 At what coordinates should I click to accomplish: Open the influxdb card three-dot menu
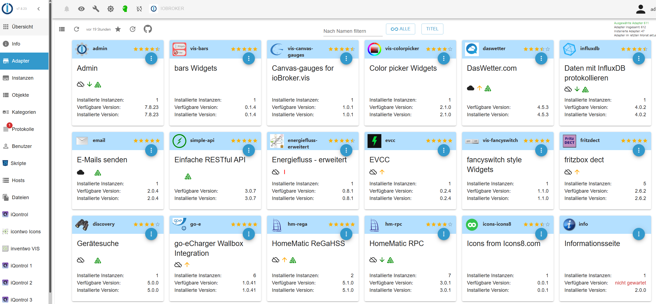(639, 58)
